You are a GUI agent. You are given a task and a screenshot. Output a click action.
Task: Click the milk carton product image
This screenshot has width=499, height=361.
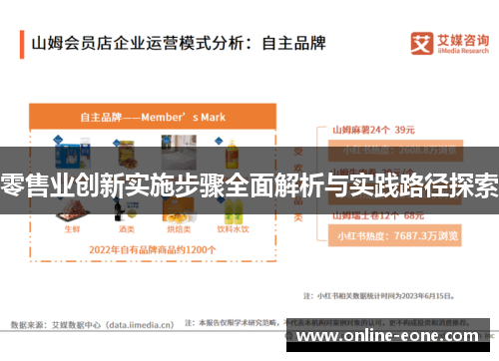coord(73,153)
